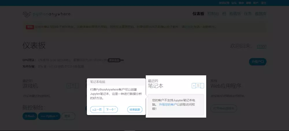The width and height of the screenshot is (289, 131).
Task: End the tour with 结束旅游
Action: 135,109
